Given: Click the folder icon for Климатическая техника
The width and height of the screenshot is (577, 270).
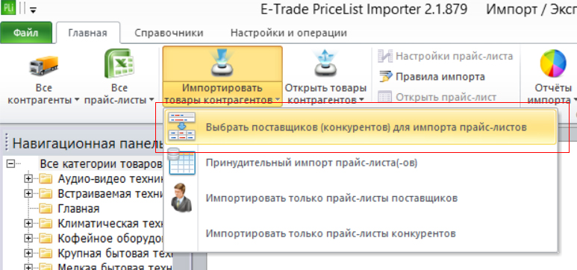Looking at the screenshot, I should (x=46, y=223).
